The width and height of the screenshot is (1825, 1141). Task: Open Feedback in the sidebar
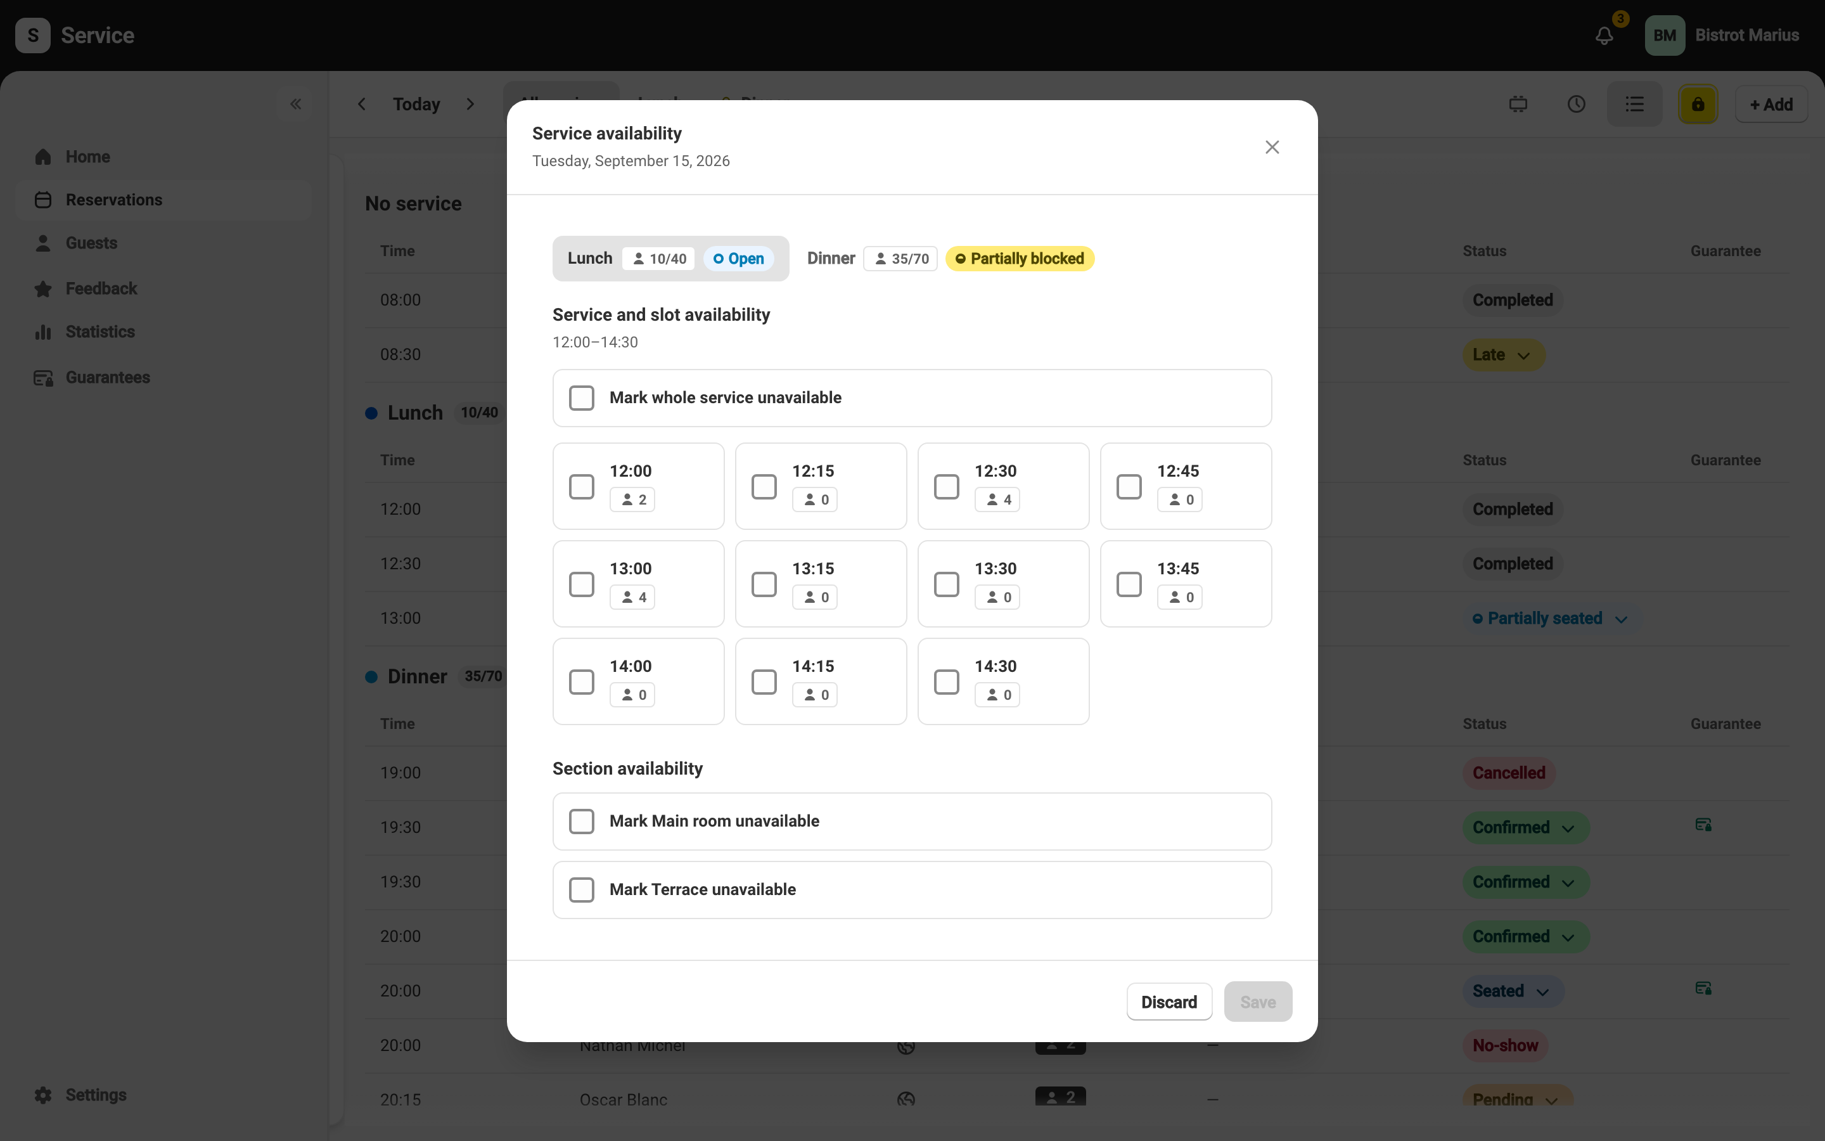[x=163, y=289]
